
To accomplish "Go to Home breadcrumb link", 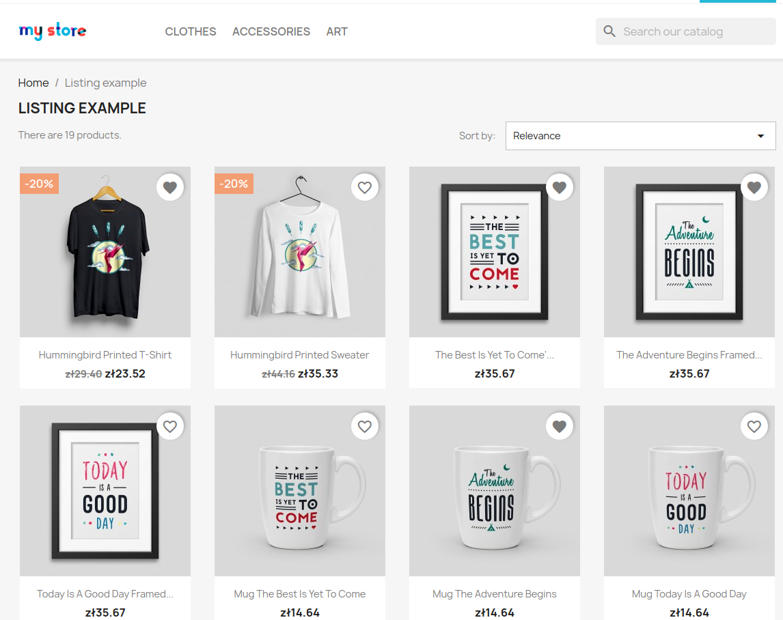I will tap(33, 83).
